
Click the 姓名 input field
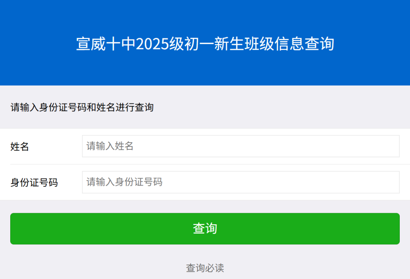241,146
